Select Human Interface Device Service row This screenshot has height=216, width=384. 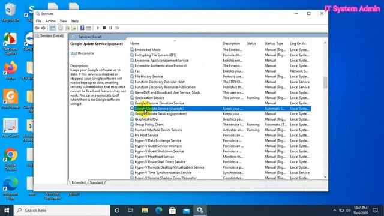pos(220,130)
